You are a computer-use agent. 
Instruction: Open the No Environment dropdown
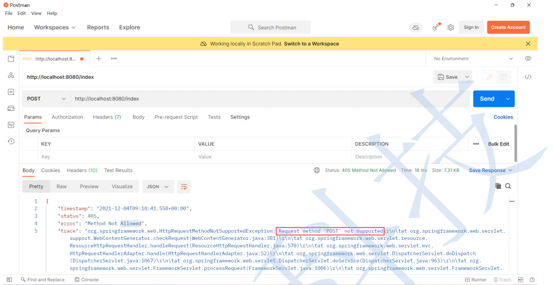coord(473,59)
